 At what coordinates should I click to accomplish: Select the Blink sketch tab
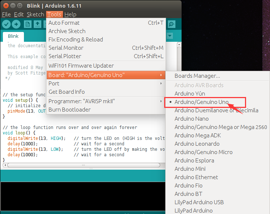tap(13, 36)
